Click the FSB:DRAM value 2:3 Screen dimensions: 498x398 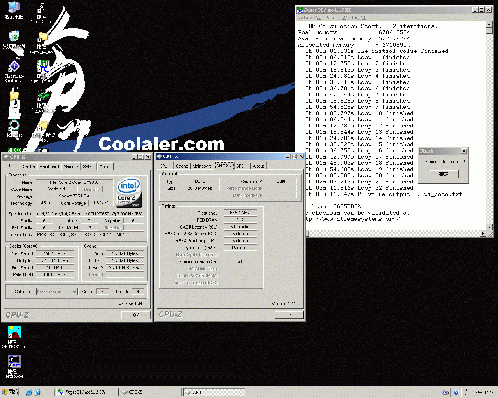(240, 220)
